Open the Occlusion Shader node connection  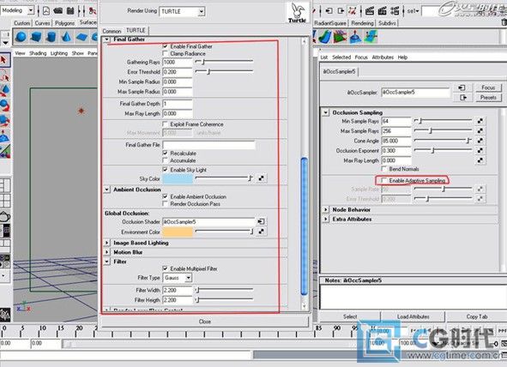[x=261, y=221]
